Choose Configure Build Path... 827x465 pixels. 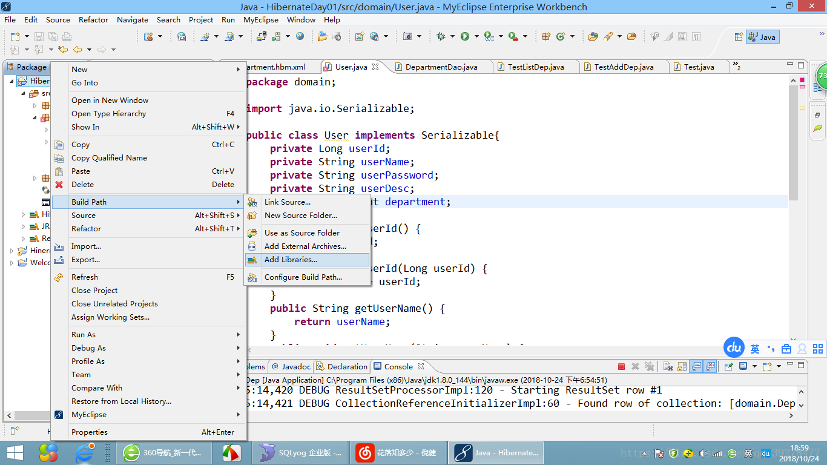tap(307, 277)
